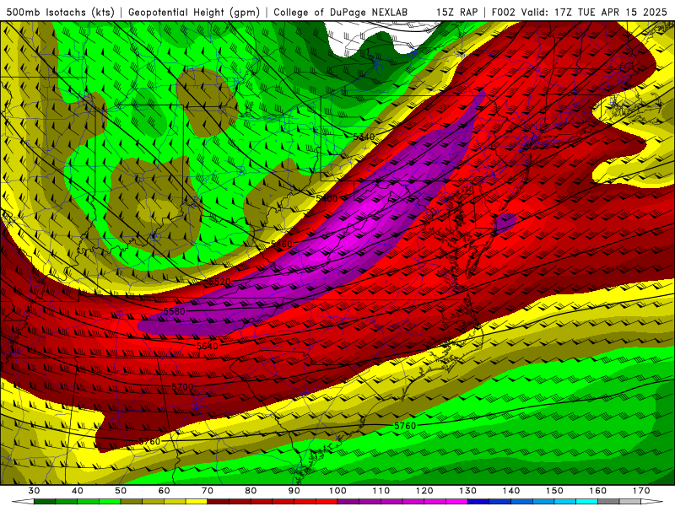The height and width of the screenshot is (506, 675).
Task: Click the 40 value on the color scale
Action: point(77,491)
